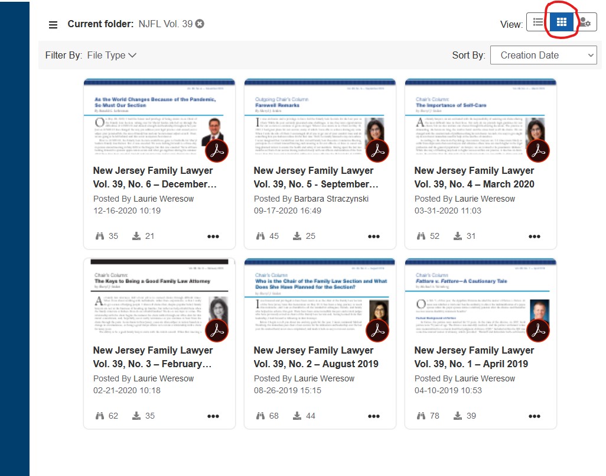Open thumbnail of Vol. 39, No. 3 February
This screenshot has width=606, height=476.
159,297
